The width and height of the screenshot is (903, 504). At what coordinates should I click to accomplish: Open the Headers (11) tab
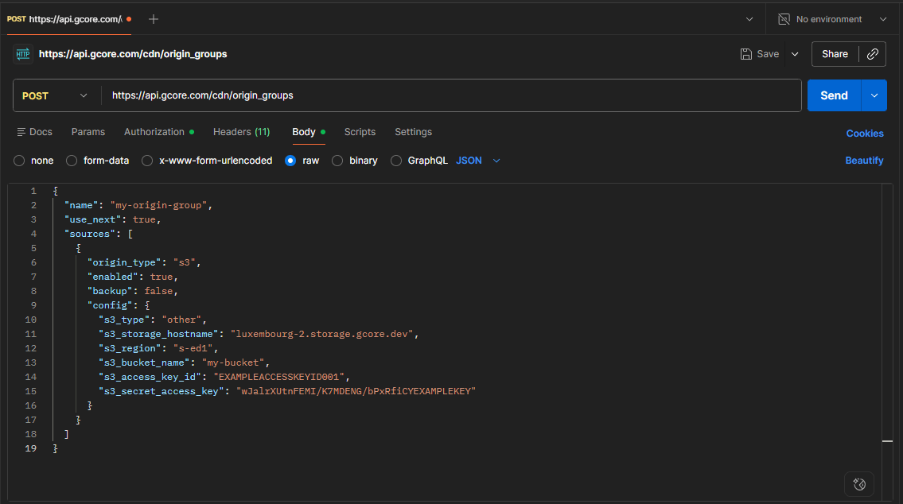pos(241,132)
